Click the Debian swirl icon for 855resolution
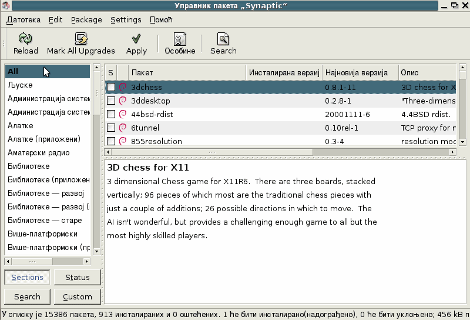The height and width of the screenshot is (320, 470). pos(123,141)
